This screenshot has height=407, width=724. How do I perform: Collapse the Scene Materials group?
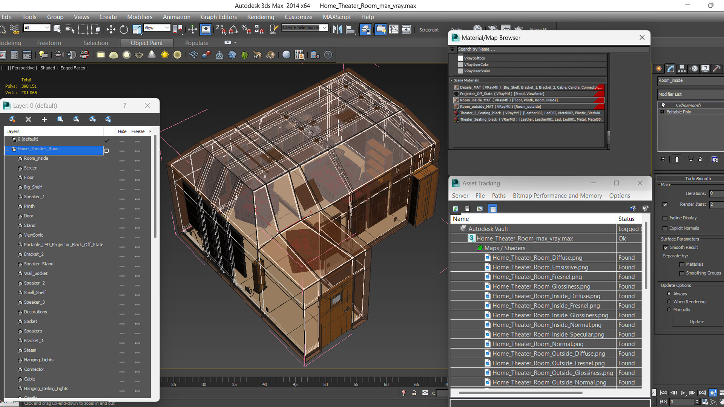point(451,80)
